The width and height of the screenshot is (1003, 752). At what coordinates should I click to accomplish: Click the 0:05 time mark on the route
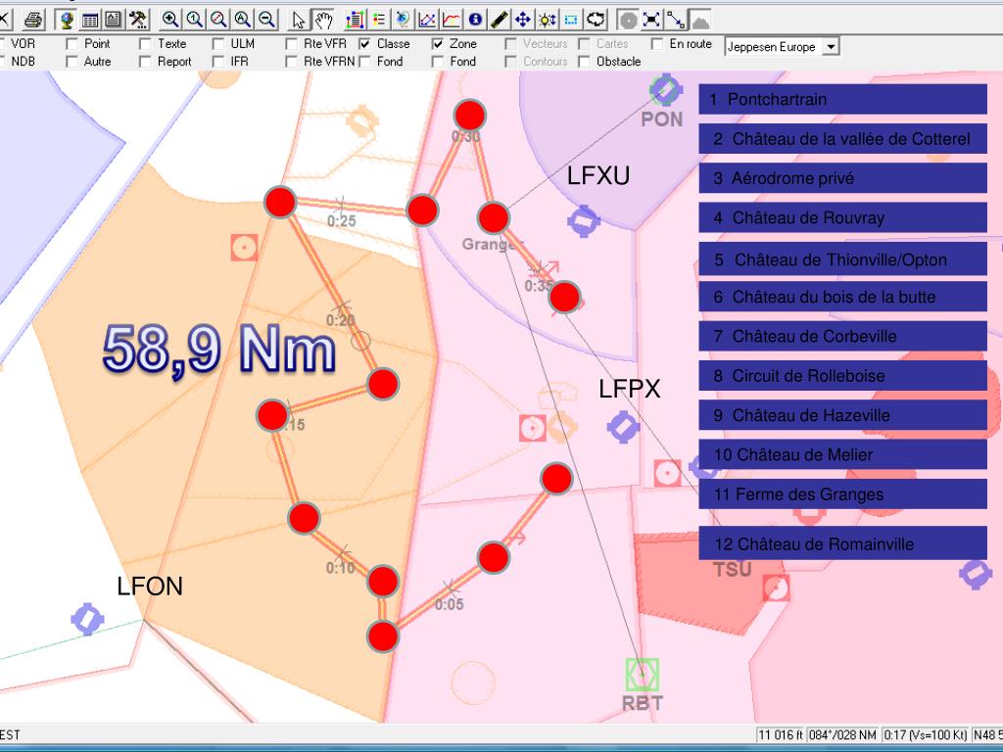pyautogui.click(x=449, y=604)
